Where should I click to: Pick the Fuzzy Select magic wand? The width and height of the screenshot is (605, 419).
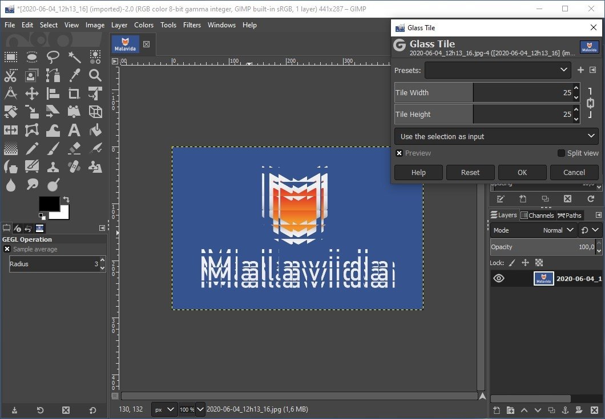coord(74,57)
